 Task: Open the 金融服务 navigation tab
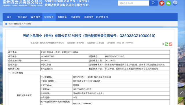click(89, 17)
